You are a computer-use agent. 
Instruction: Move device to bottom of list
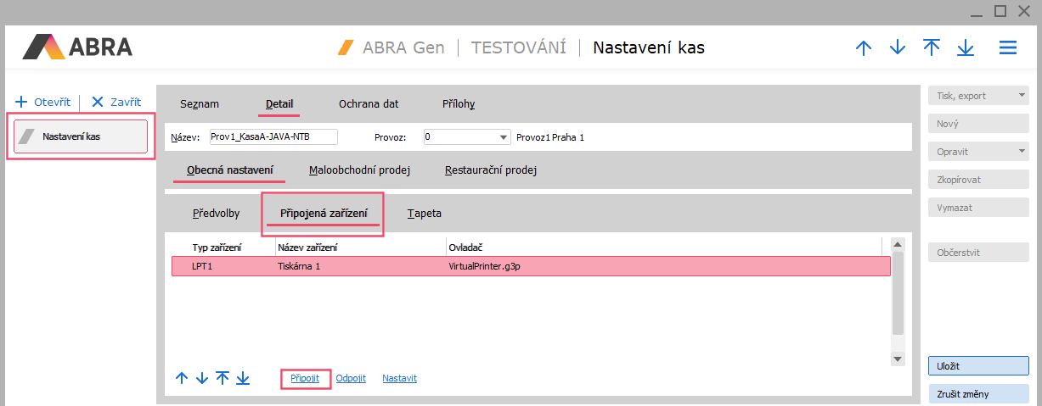coord(243,379)
